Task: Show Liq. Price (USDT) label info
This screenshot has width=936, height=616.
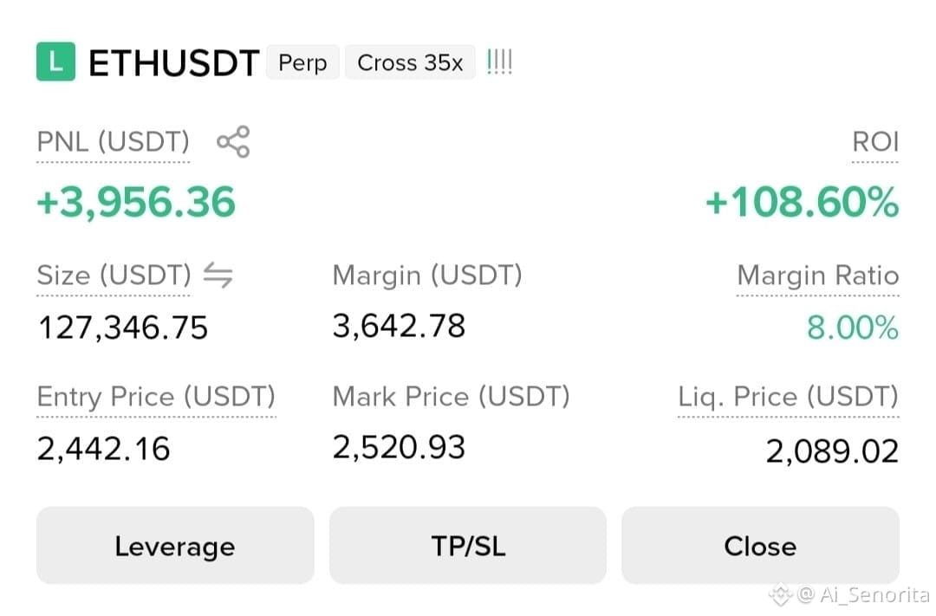Action: click(x=788, y=397)
